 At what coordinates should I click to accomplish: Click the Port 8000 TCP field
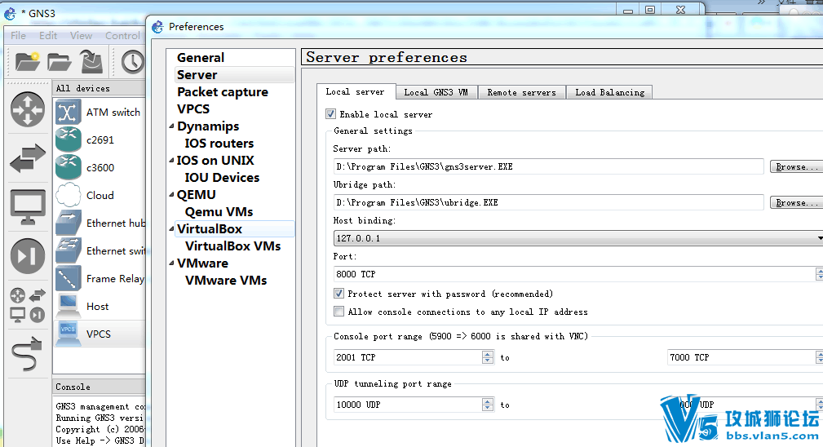tap(574, 274)
